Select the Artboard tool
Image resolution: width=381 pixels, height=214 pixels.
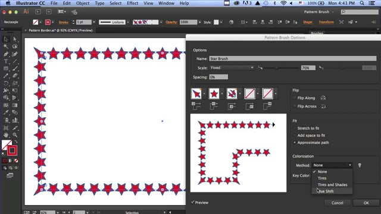click(6, 128)
